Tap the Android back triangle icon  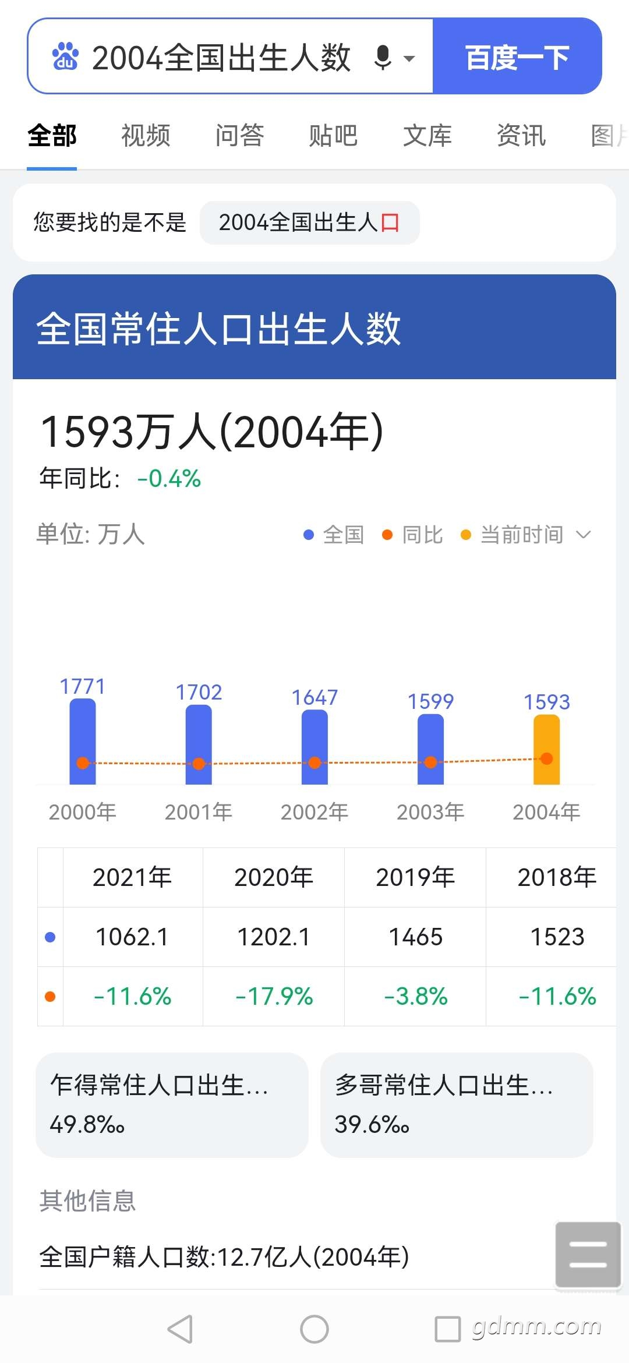point(180,1329)
